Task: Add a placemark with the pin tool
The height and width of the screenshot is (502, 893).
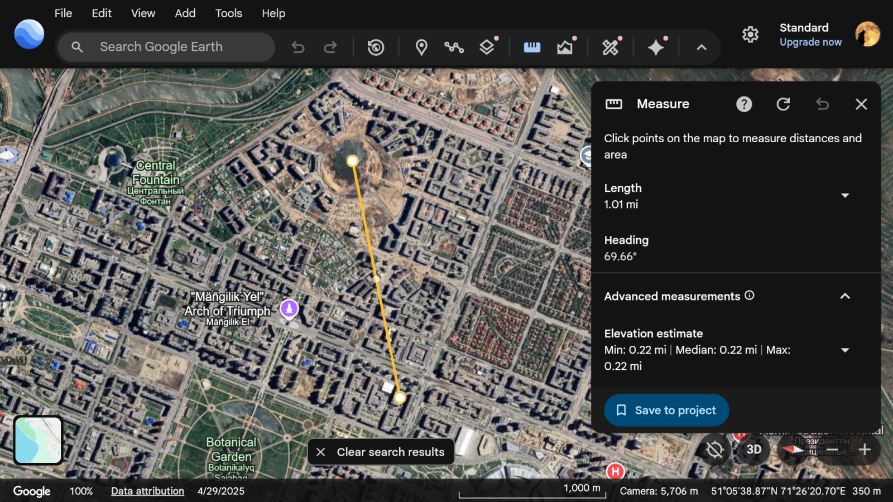Action: click(x=421, y=47)
